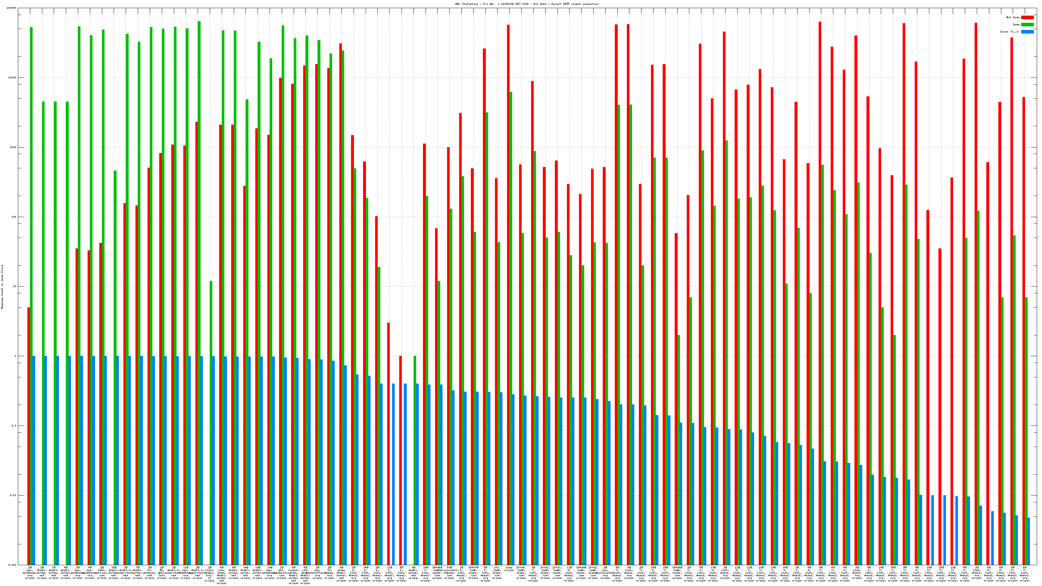Screen dimensions: 1042x586
Task: Click the ips.backscatterer.org x-axis label
Action: (317, 573)
